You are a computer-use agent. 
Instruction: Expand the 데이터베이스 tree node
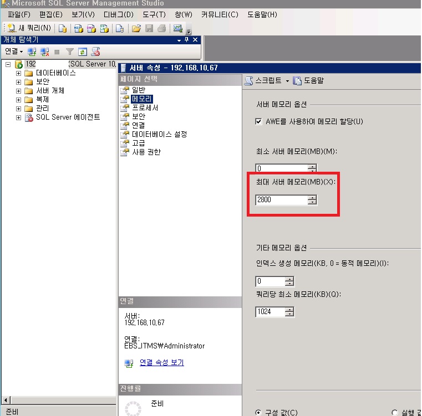tap(18, 73)
